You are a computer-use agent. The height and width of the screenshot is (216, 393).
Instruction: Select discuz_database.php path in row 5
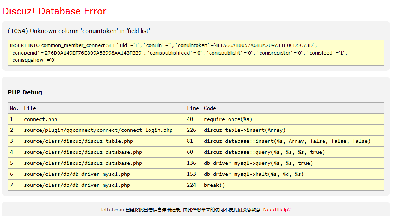point(103,163)
